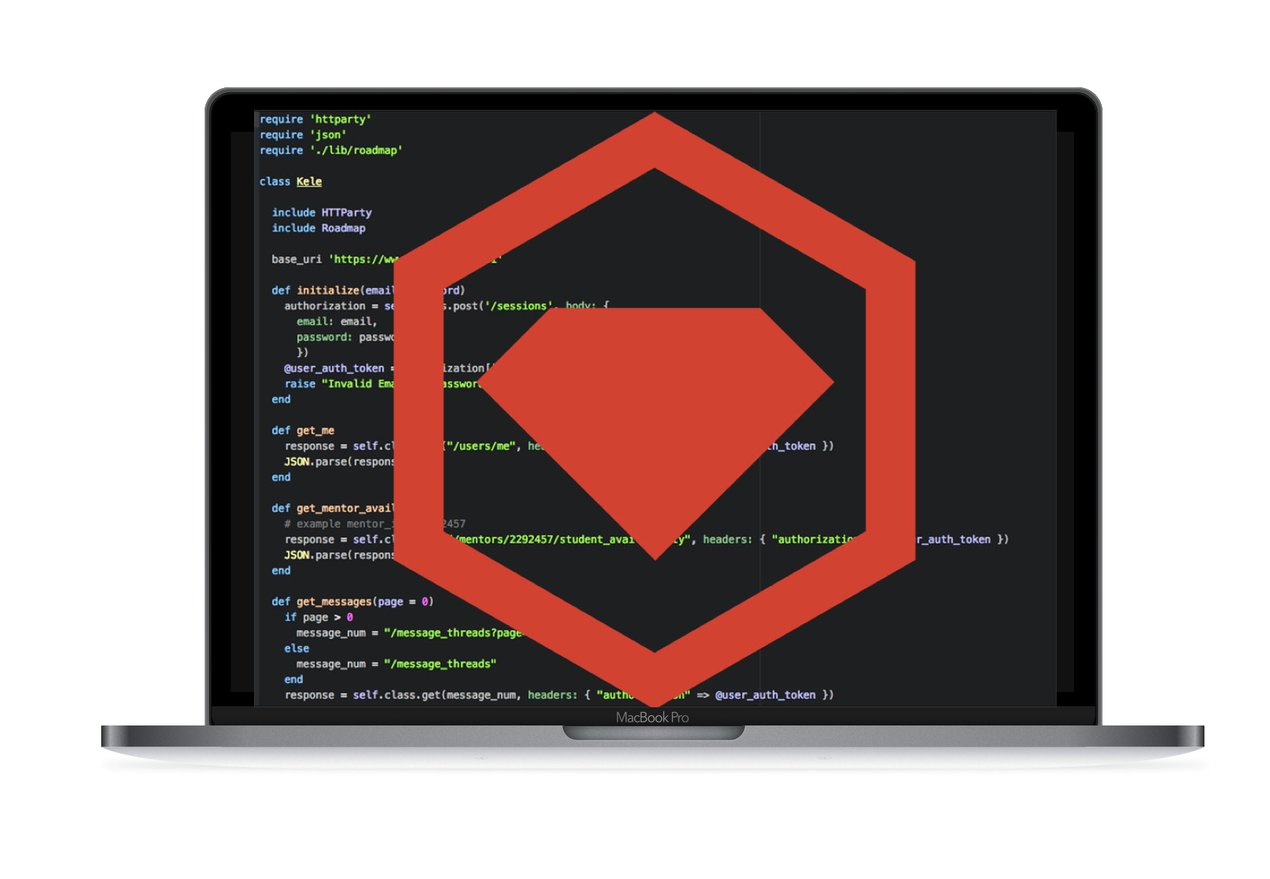Click 'headers:' in the mentors request line
The image size is (1270, 879).
727,540
